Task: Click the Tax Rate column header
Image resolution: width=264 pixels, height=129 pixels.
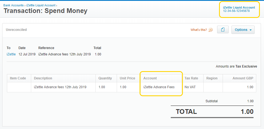Action: click(191, 78)
